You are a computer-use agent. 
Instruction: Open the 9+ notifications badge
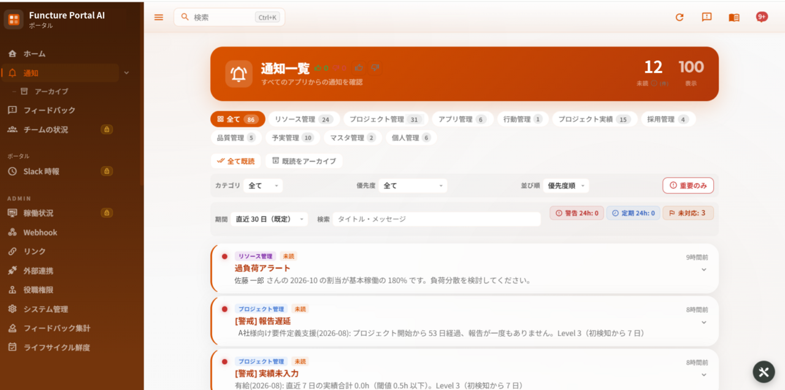pos(762,17)
